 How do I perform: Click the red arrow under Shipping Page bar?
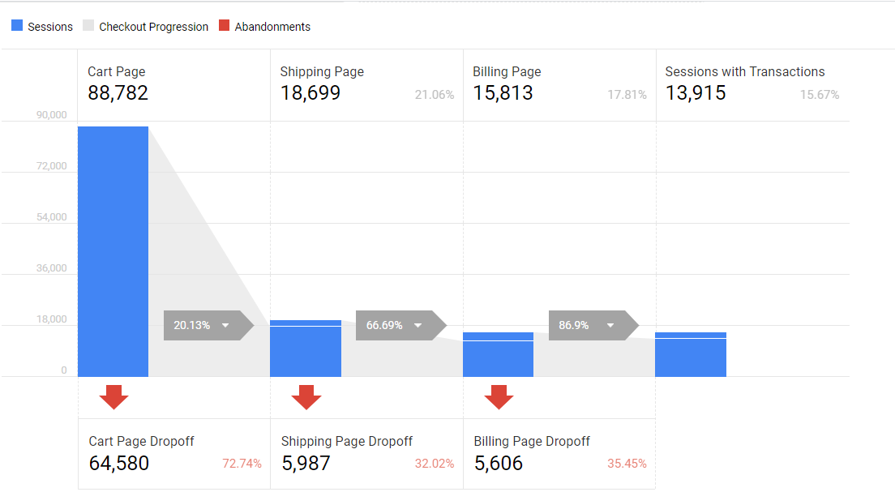pyautogui.click(x=306, y=397)
